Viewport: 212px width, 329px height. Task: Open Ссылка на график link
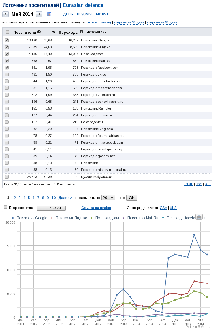coord(96,208)
